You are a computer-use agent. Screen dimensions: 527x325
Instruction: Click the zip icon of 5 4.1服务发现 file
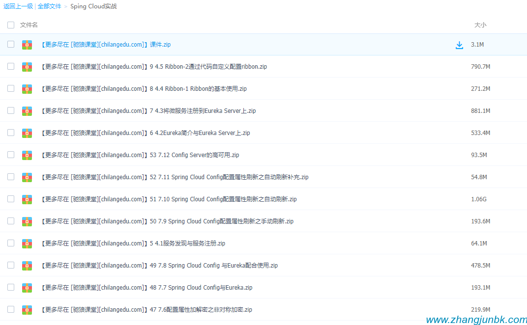click(x=27, y=244)
